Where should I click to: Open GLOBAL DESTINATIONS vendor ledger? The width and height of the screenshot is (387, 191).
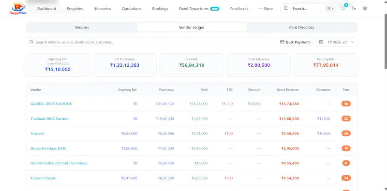51,103
